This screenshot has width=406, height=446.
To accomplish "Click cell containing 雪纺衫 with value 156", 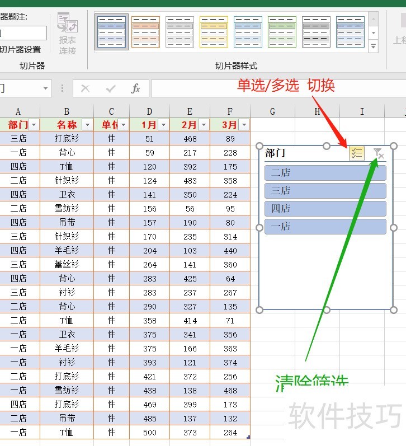I will click(x=67, y=209).
